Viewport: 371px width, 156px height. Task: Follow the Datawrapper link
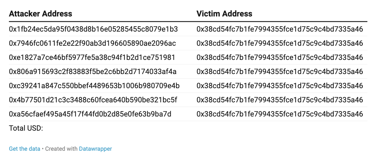95,149
